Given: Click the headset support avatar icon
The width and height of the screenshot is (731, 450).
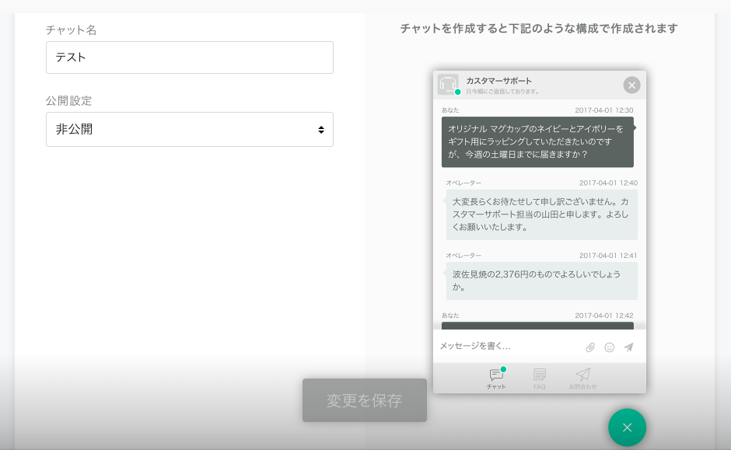Looking at the screenshot, I should pyautogui.click(x=448, y=84).
